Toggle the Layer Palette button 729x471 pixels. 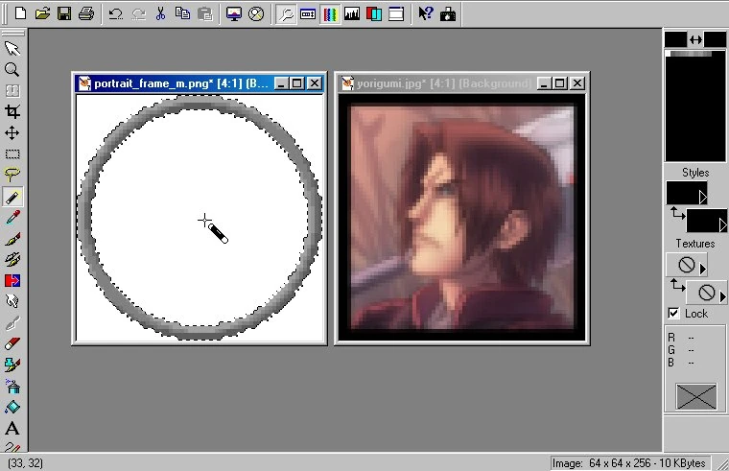pyautogui.click(x=374, y=14)
